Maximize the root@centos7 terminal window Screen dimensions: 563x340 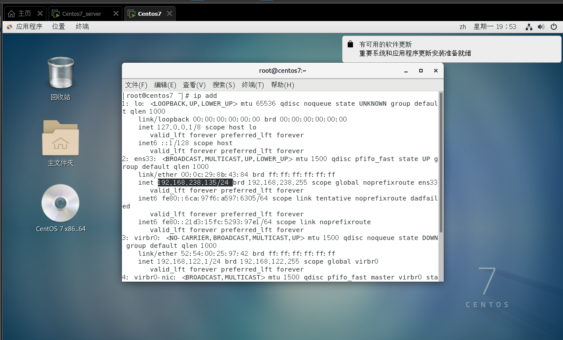tap(421, 71)
